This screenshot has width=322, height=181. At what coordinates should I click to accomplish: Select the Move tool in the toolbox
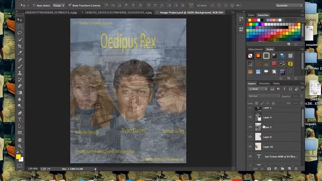(x=20, y=20)
